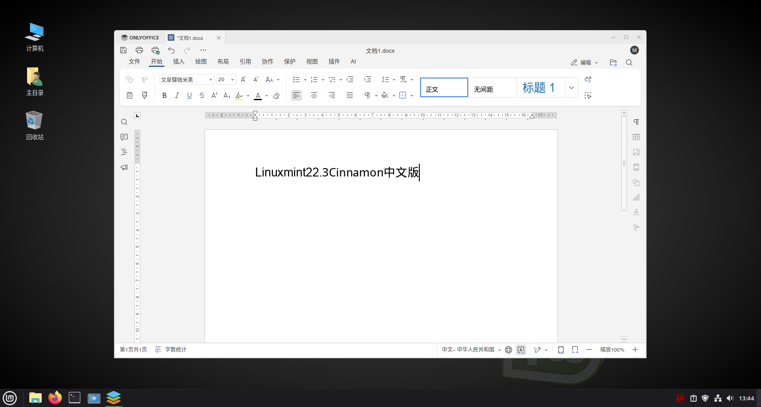Expand the styles gallery arrow
Viewport: 761px width, 407px height.
[x=572, y=87]
